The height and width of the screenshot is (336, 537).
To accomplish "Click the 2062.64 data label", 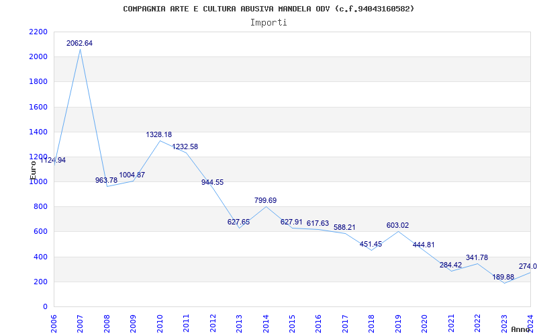I will 79,44.
